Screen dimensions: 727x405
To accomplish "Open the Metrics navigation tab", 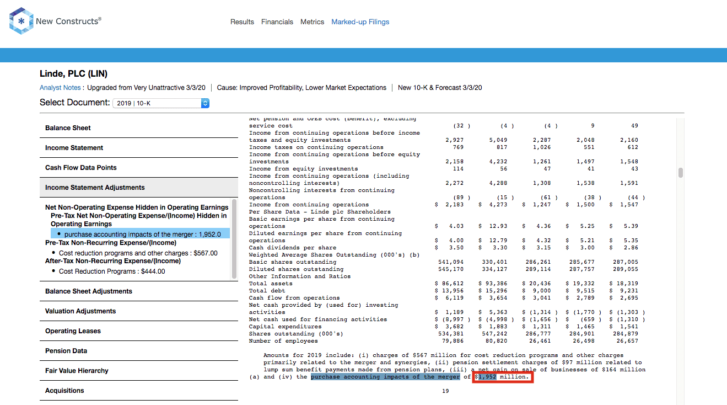I will tap(312, 22).
